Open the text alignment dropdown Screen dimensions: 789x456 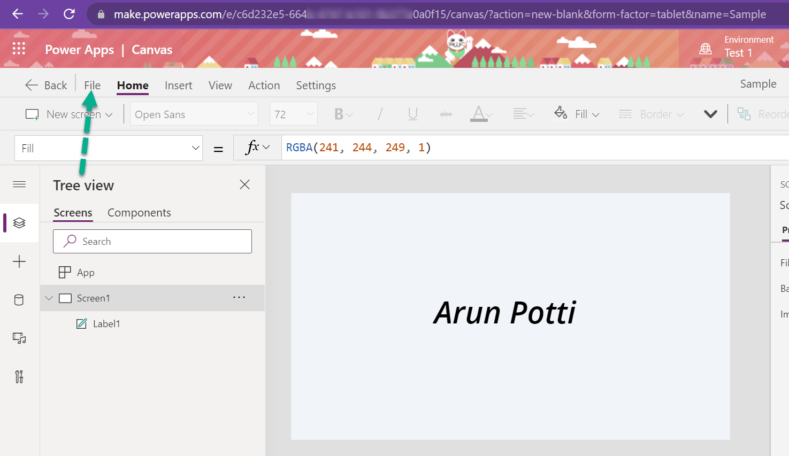point(523,114)
